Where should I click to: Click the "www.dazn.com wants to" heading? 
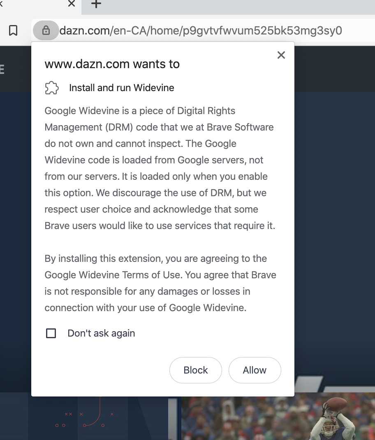(x=112, y=64)
